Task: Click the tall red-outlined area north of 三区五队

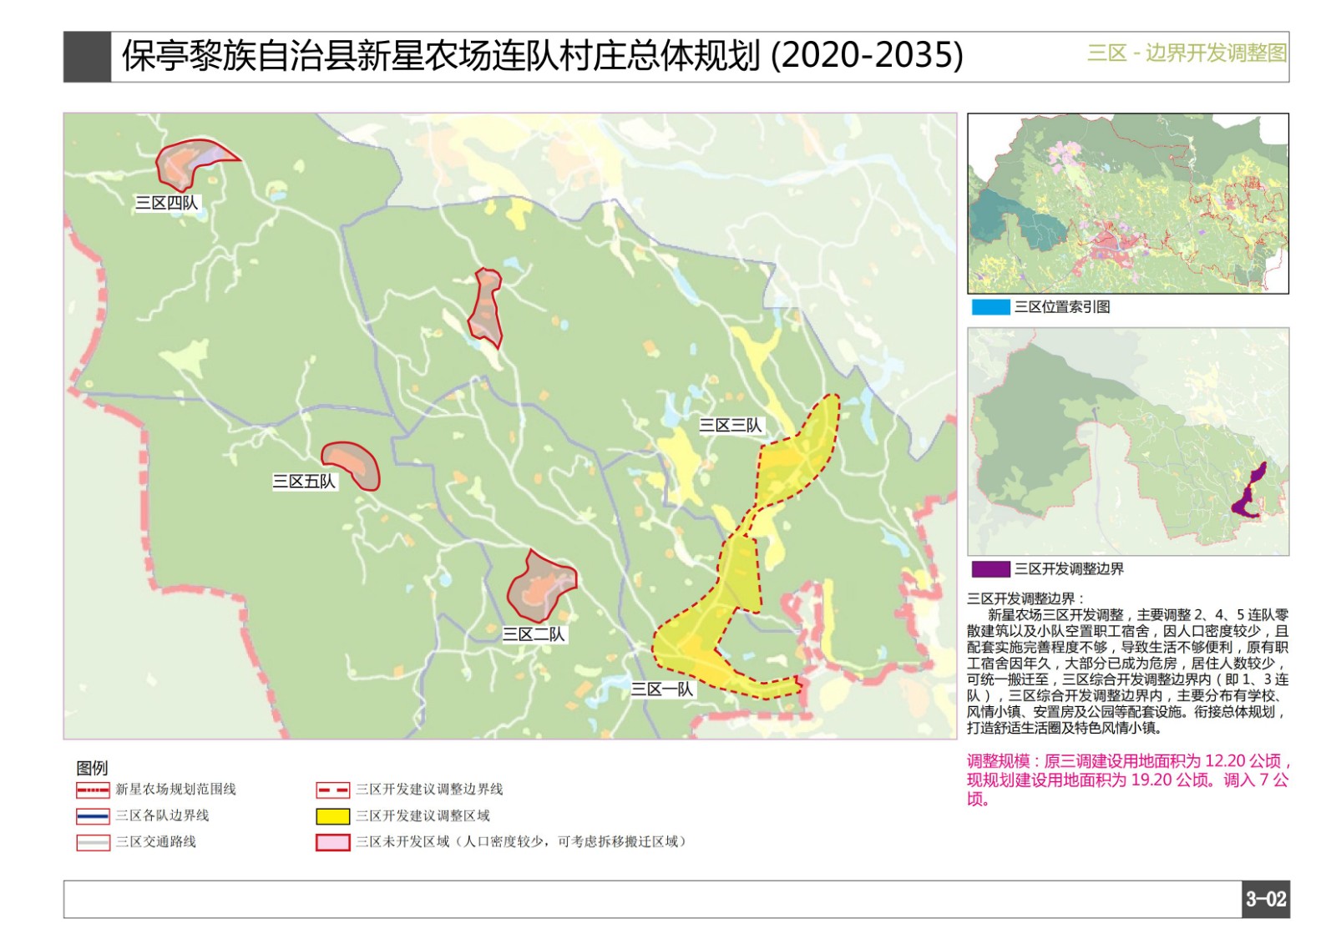Action: pyautogui.click(x=486, y=307)
